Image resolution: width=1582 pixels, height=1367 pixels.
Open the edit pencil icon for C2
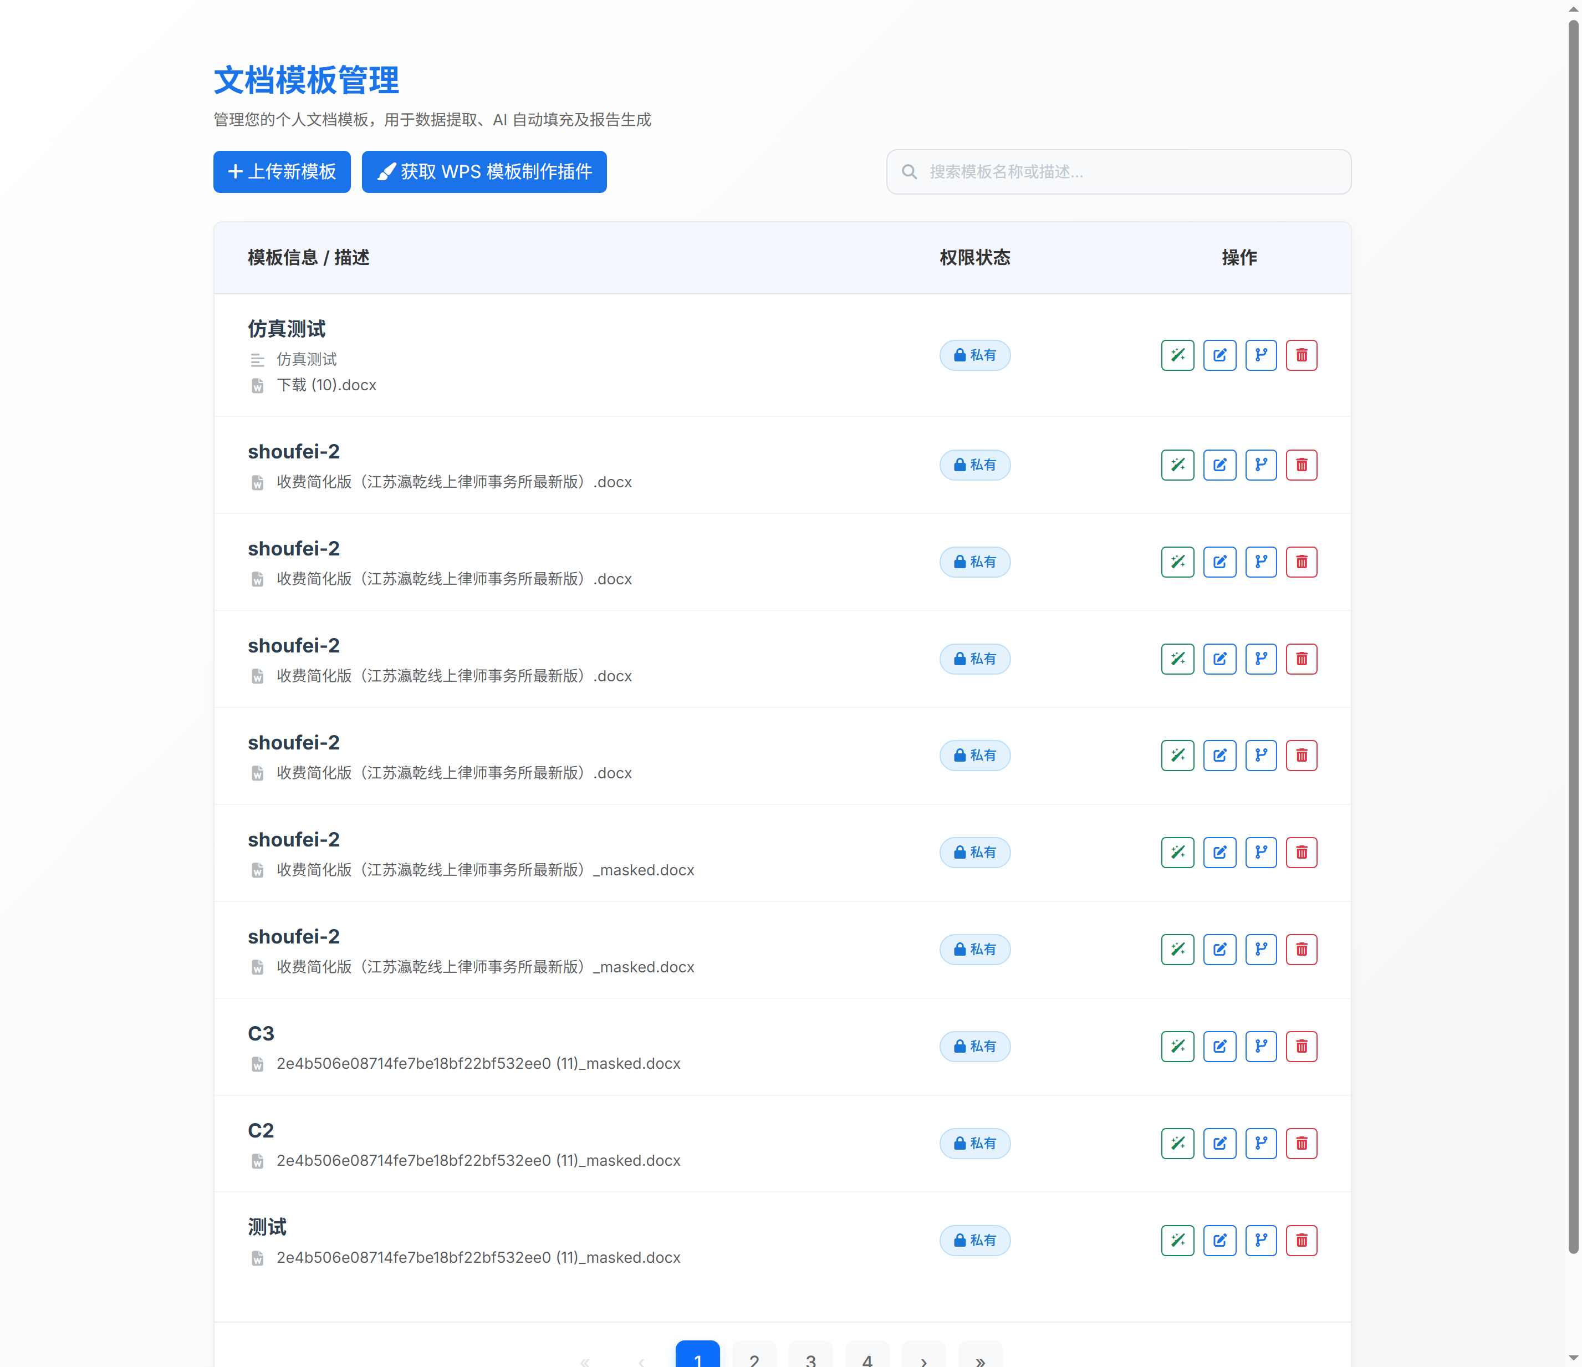pos(1219,1143)
